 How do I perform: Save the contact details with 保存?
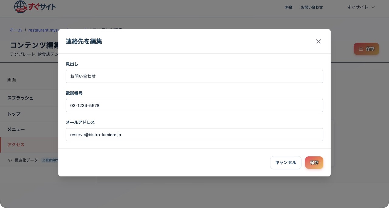[314, 162]
